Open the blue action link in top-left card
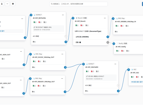Viewport: 143px width, 109px height. 2,31
